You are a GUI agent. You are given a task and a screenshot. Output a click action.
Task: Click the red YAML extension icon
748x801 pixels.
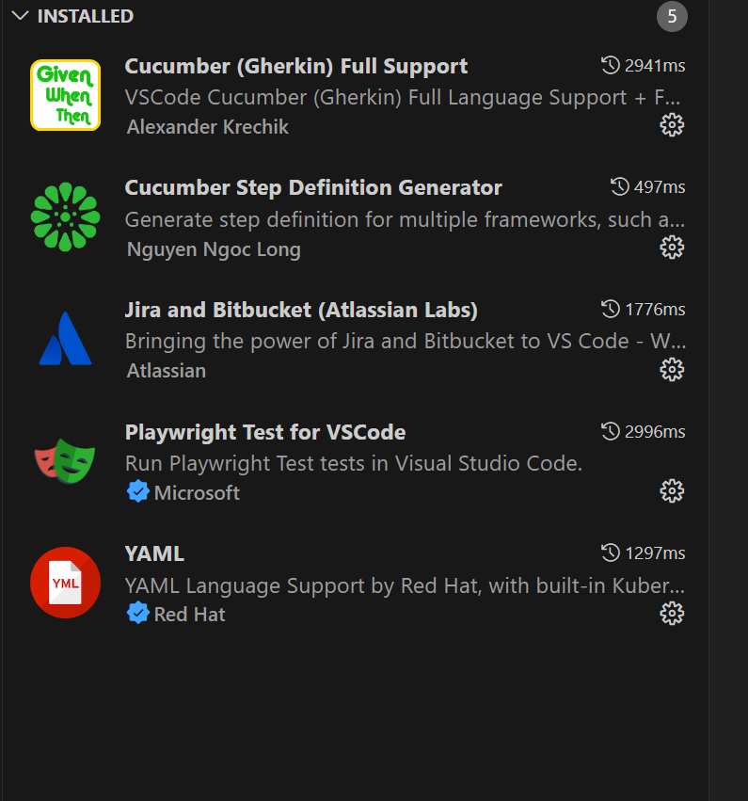(65, 582)
